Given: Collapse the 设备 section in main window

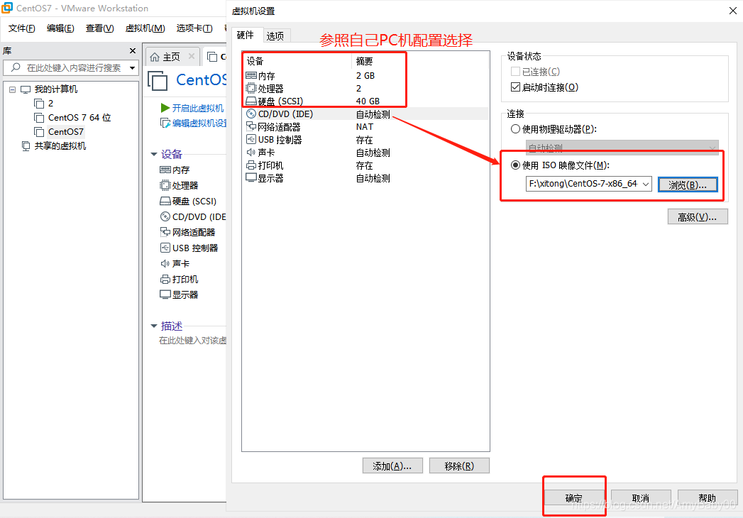Looking at the screenshot, I should [x=154, y=154].
